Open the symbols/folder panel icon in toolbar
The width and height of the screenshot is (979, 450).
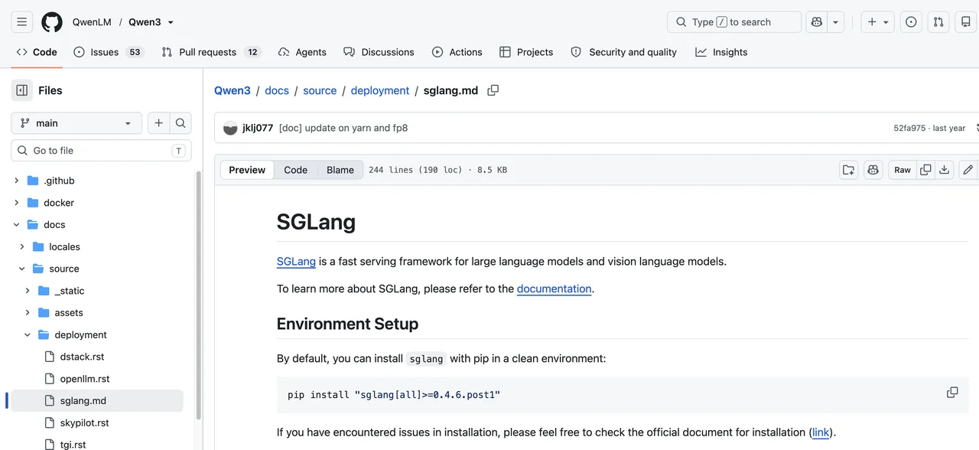tap(848, 170)
